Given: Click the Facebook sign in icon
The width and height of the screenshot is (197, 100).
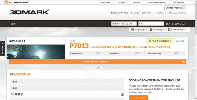Looking at the screenshot, I should 169,30.
